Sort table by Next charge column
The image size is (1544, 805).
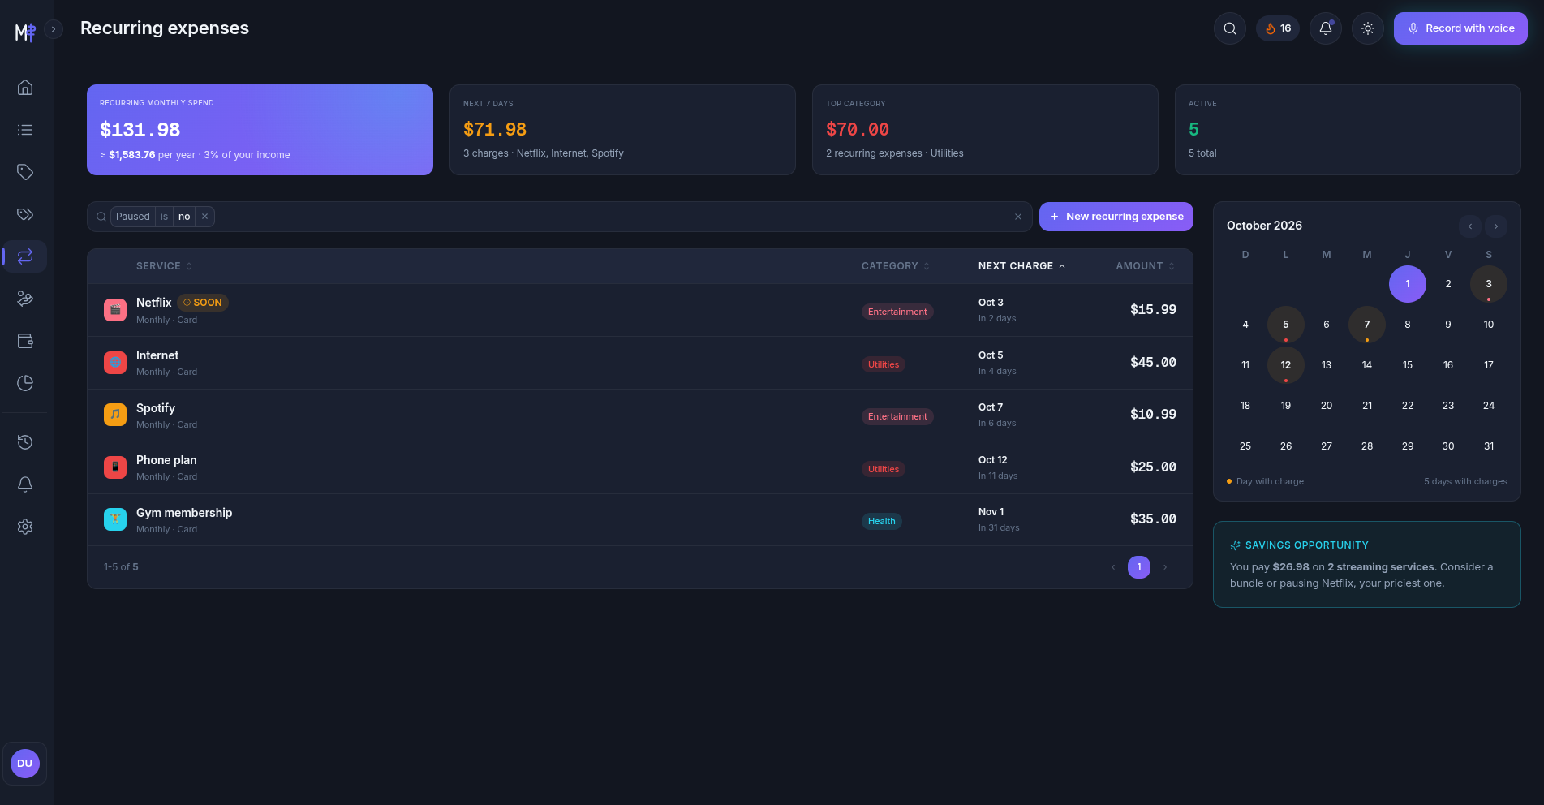click(1021, 266)
